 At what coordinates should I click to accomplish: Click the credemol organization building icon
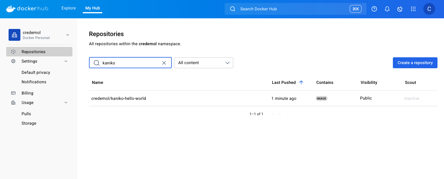[14, 35]
